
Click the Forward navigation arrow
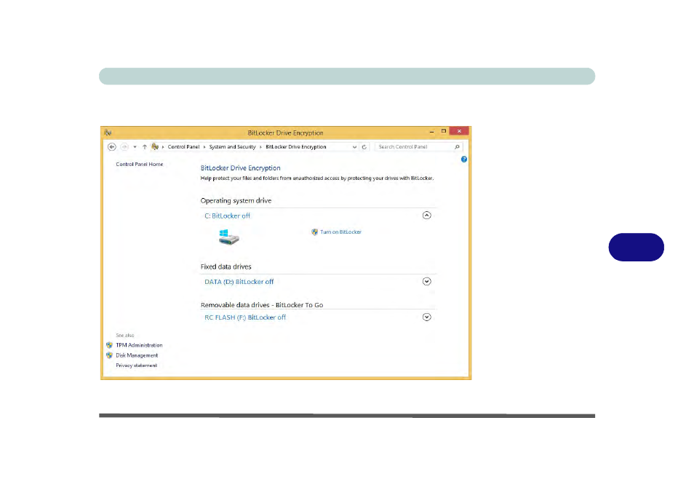(x=124, y=146)
